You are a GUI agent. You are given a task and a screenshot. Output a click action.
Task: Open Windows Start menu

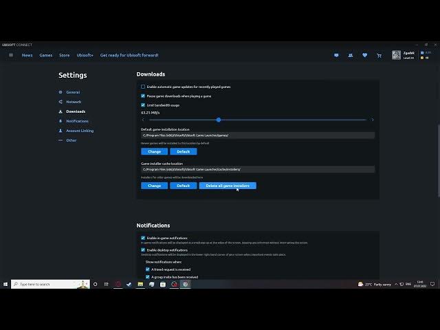(5, 284)
